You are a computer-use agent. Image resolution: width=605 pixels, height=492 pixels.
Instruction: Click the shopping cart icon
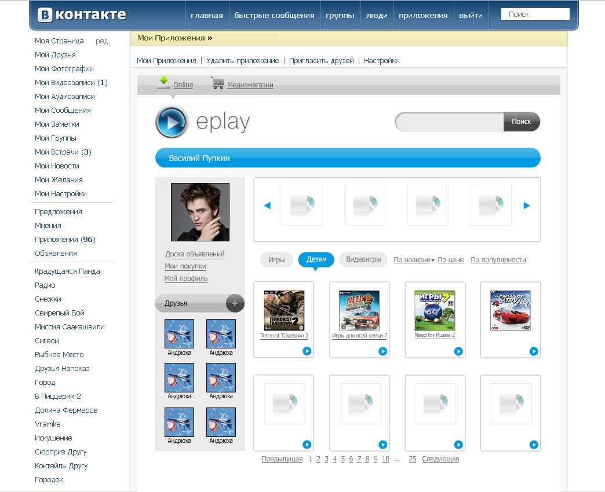(x=218, y=83)
